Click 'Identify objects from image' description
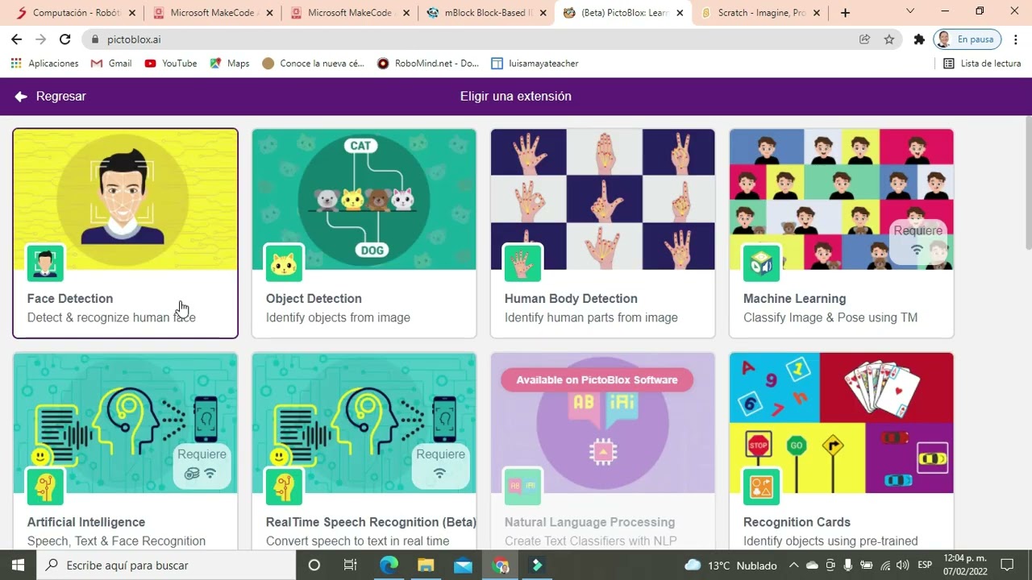This screenshot has width=1032, height=580. pyautogui.click(x=338, y=317)
